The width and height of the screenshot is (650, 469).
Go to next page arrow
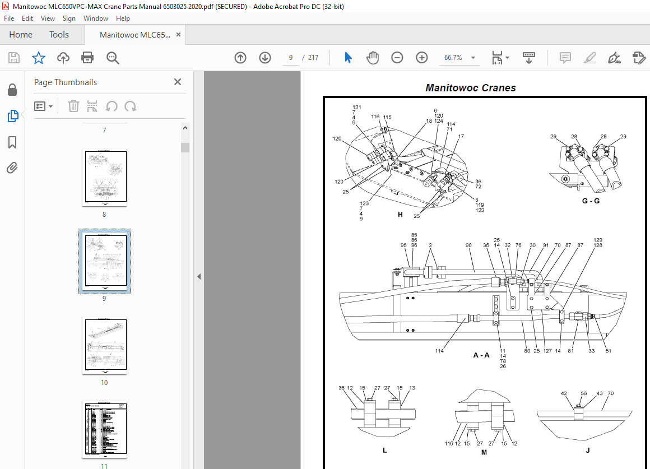265,58
